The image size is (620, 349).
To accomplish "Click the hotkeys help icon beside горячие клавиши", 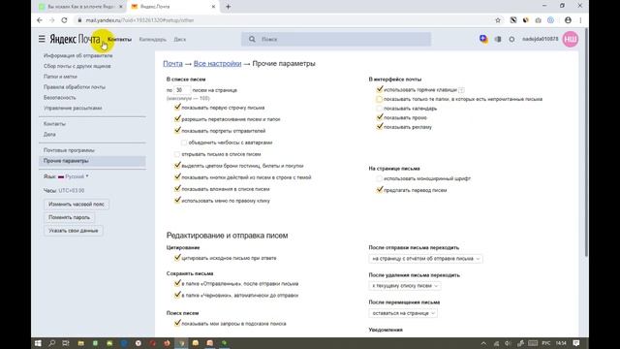I will [x=461, y=90].
